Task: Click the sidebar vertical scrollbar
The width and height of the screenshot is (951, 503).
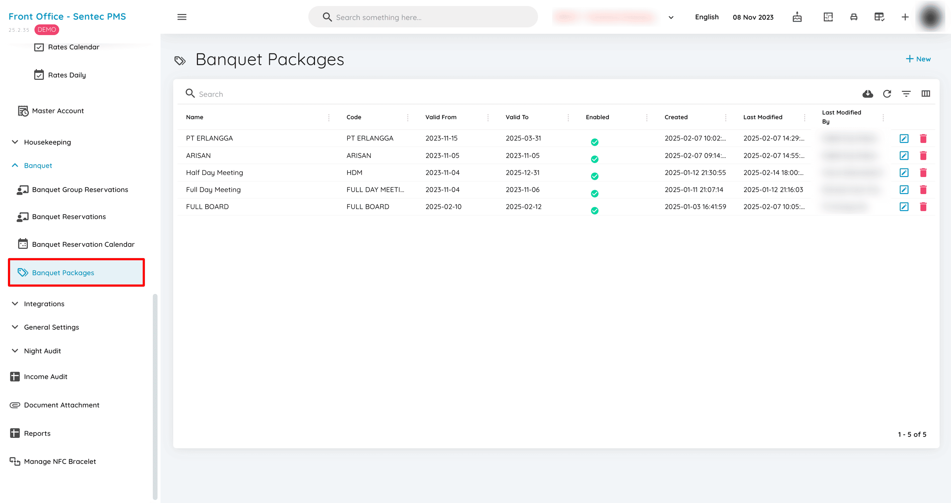Action: point(155,396)
